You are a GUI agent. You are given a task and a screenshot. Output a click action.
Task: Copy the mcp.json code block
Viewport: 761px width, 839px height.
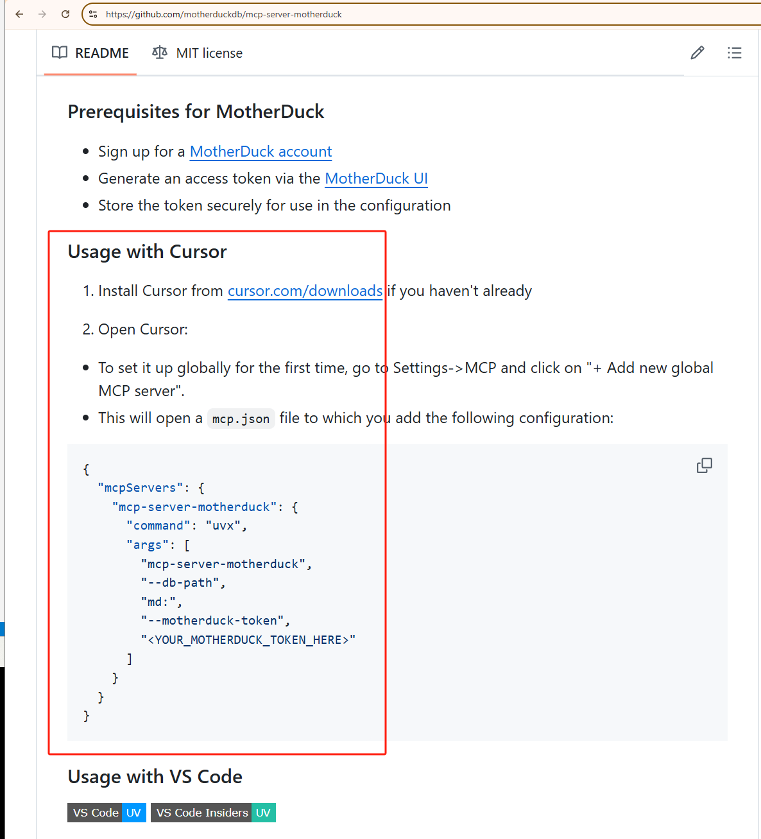[x=705, y=465]
